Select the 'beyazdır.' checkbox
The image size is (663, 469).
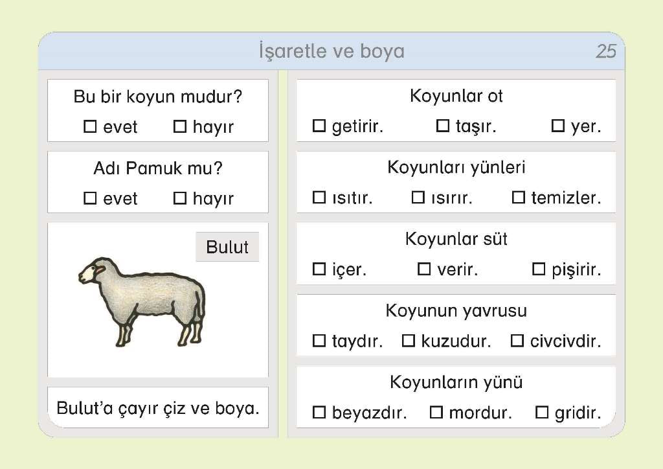[x=319, y=411]
